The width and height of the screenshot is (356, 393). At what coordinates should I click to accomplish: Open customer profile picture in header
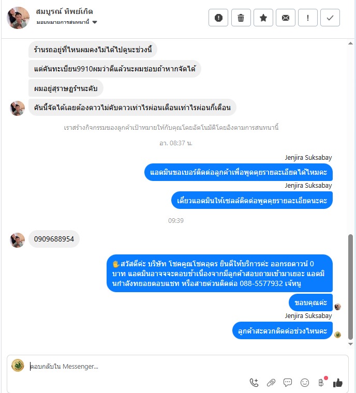tap(18, 18)
